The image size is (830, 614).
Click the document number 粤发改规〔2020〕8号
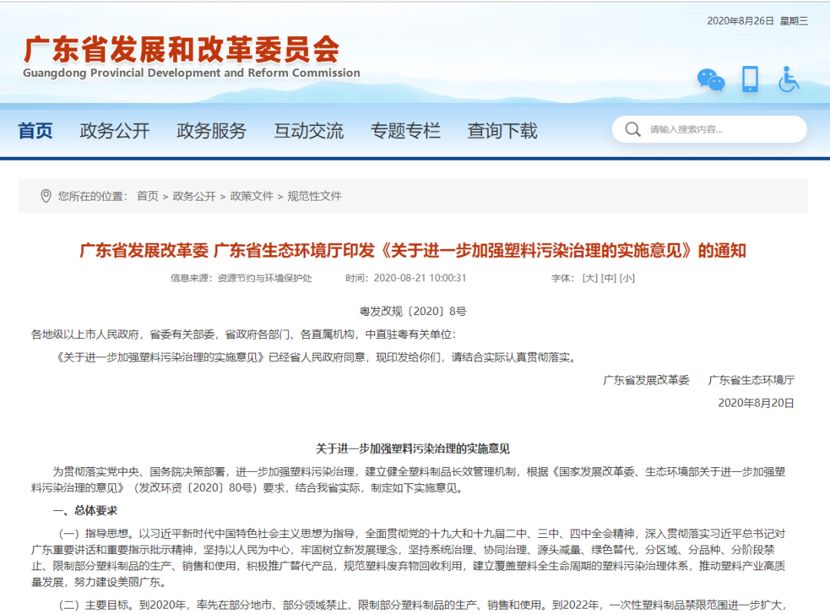point(413,311)
